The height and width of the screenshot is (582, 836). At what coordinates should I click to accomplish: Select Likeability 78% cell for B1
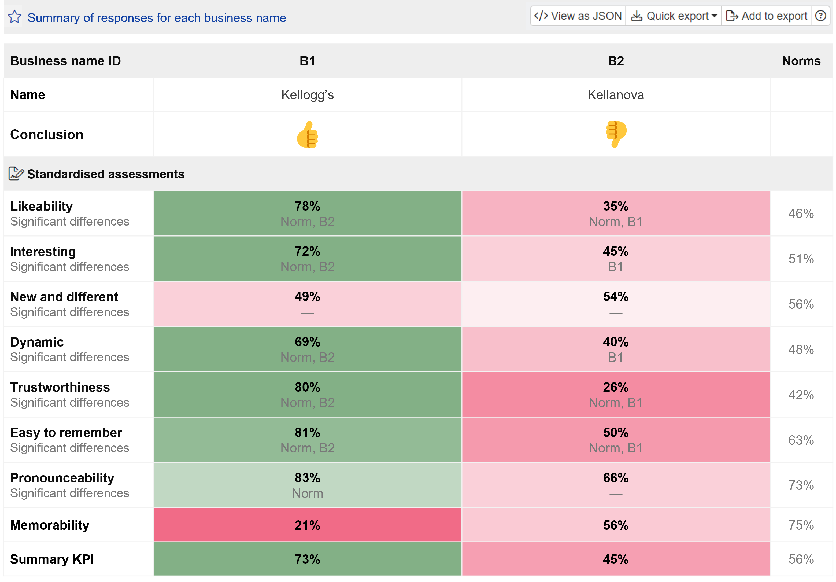308,213
